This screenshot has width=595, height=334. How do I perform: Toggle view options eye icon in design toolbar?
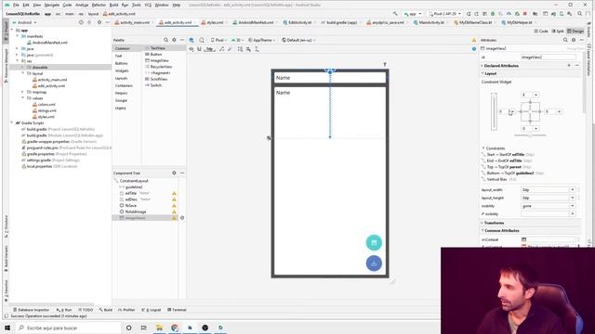(192, 49)
